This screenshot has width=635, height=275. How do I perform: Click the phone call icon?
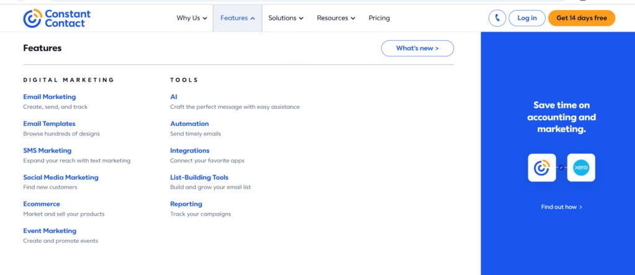point(497,18)
